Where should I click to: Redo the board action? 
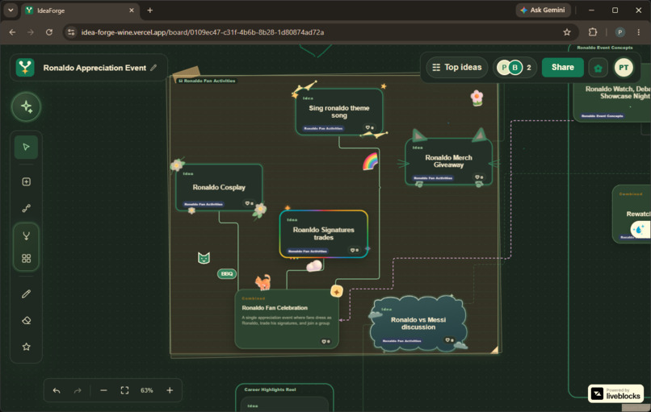click(x=78, y=390)
